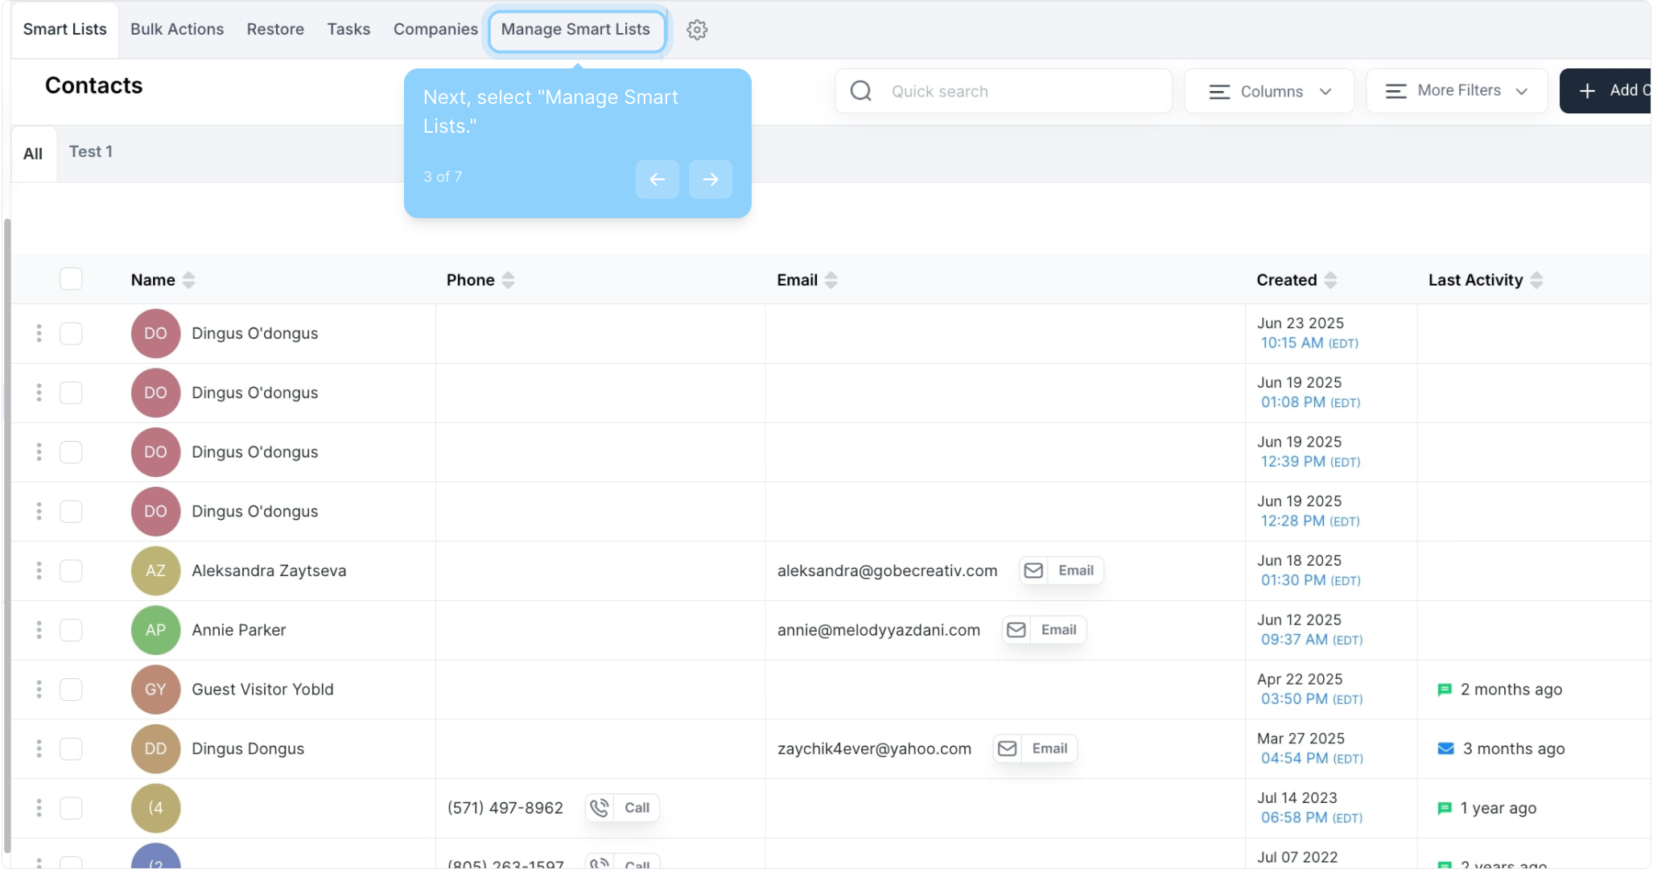Open the More Filters dropdown
This screenshot has height=869, width=1653.
point(1457,91)
